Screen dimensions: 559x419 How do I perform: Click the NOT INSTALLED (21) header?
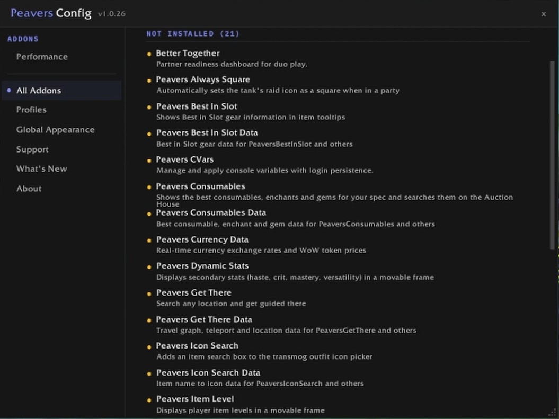click(193, 34)
